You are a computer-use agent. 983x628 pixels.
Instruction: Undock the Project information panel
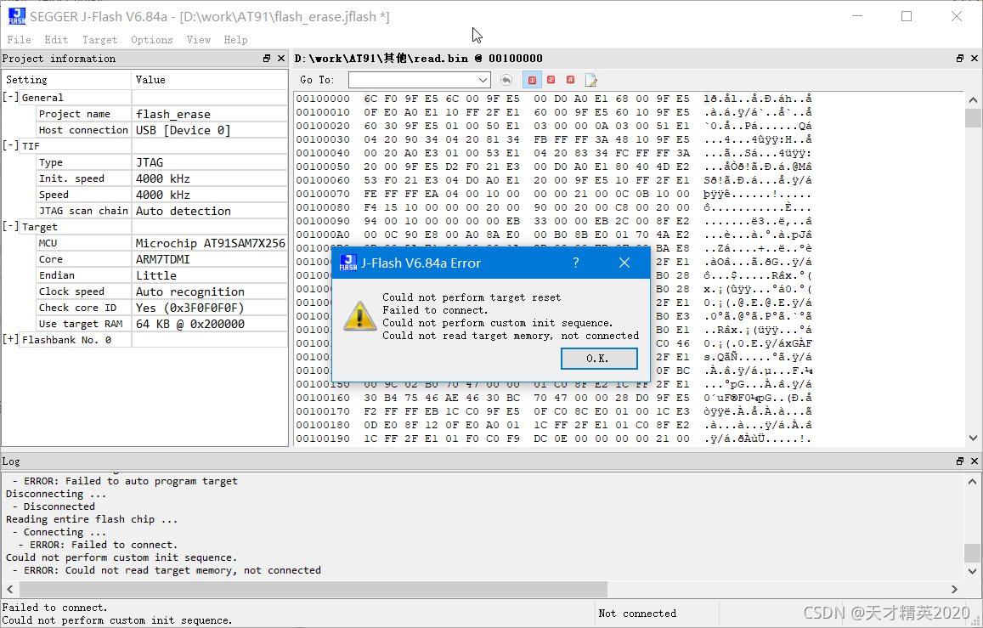click(267, 59)
